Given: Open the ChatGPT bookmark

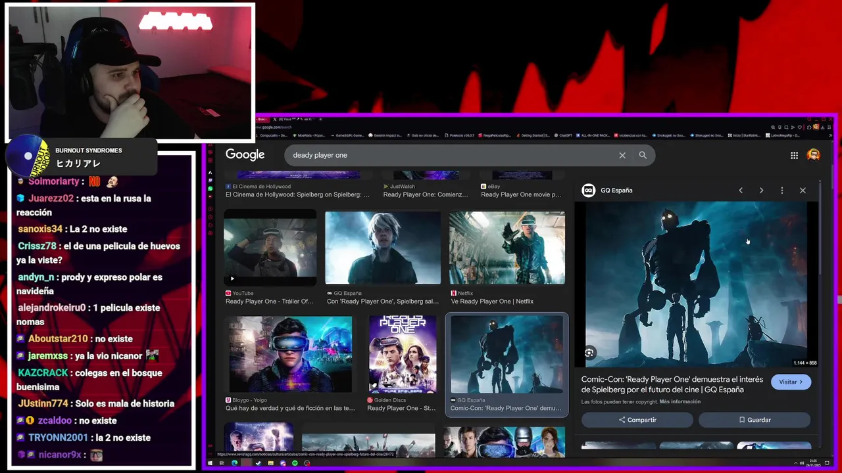Looking at the screenshot, I should click(563, 135).
